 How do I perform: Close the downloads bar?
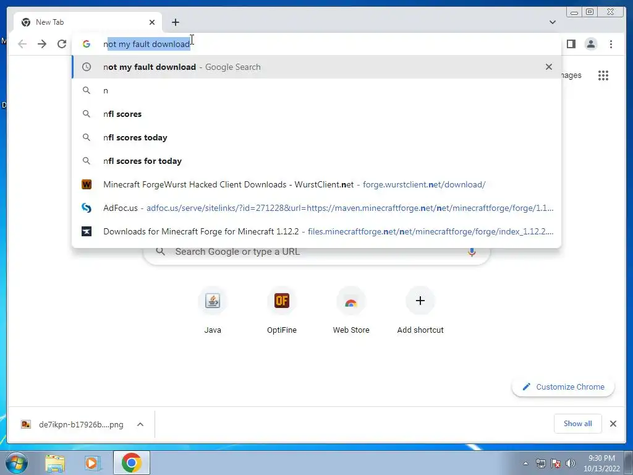pos(613,424)
